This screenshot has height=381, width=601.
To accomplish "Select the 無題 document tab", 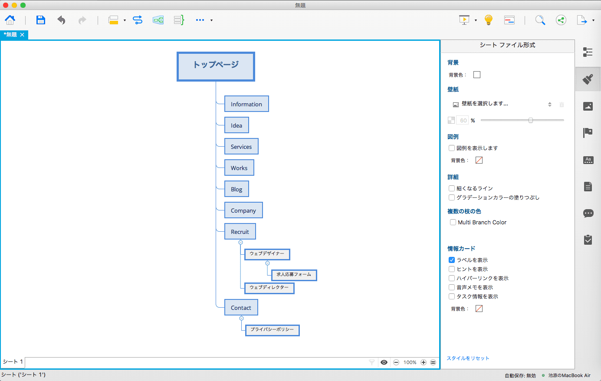I will (x=10, y=35).
